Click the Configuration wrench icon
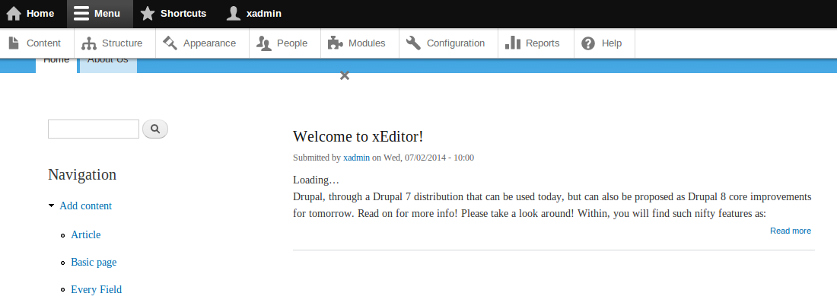Viewport: 837px width, 306px height. pos(413,43)
